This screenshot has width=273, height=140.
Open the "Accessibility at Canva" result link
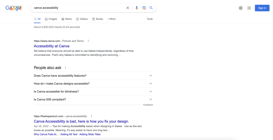[51, 46]
